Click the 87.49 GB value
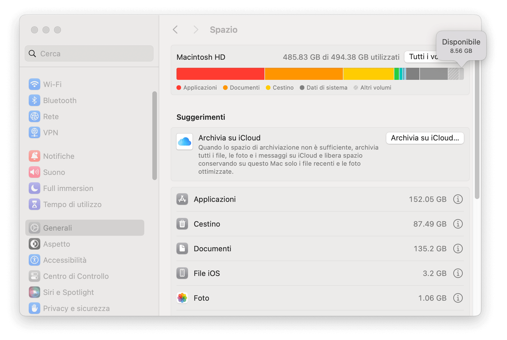This screenshot has height=340, width=507. [x=430, y=224]
